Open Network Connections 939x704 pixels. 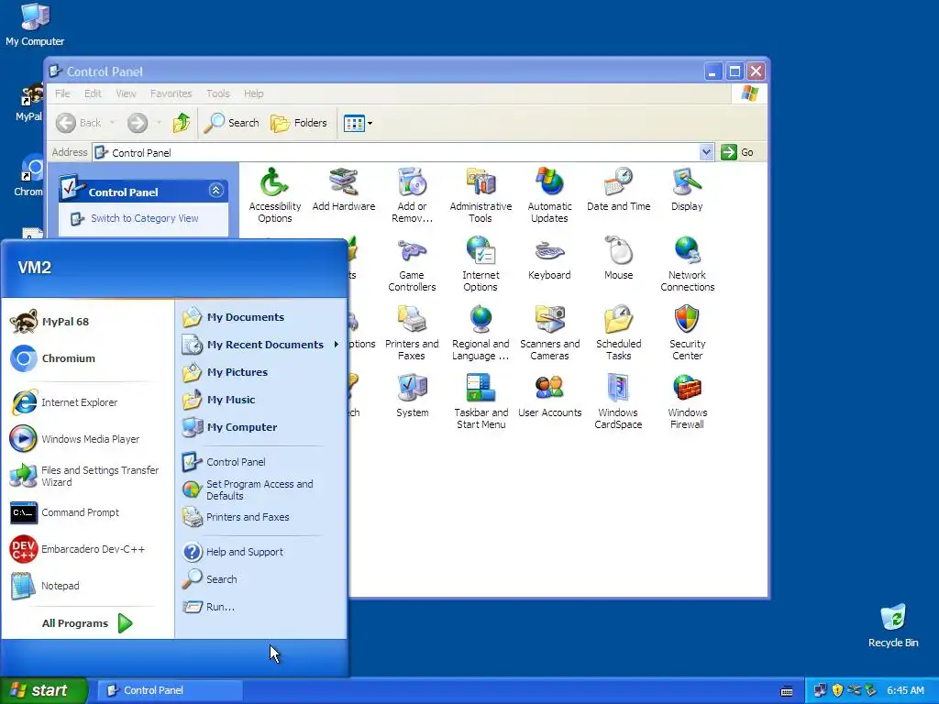point(688,264)
